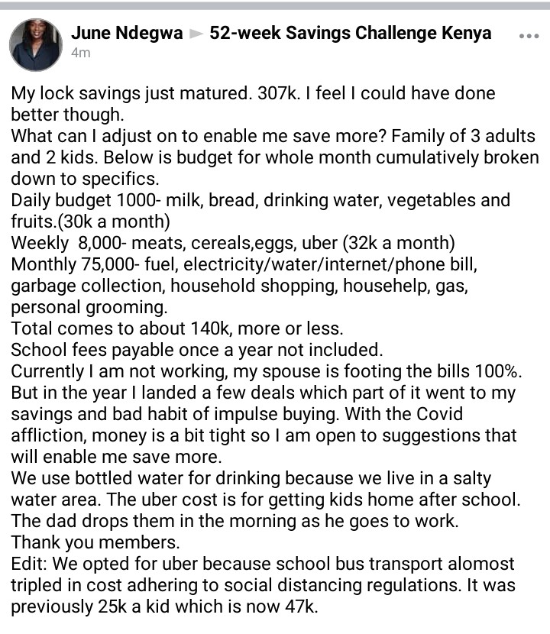Click the 'personal grooming.' text
The image size is (550, 634).
(89, 308)
